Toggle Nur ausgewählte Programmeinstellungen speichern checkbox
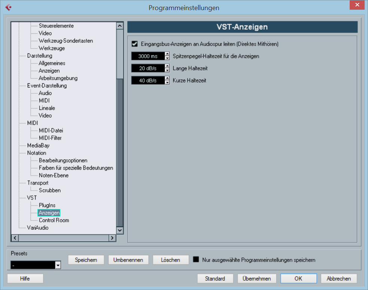This screenshot has height=290, width=368. 196,259
